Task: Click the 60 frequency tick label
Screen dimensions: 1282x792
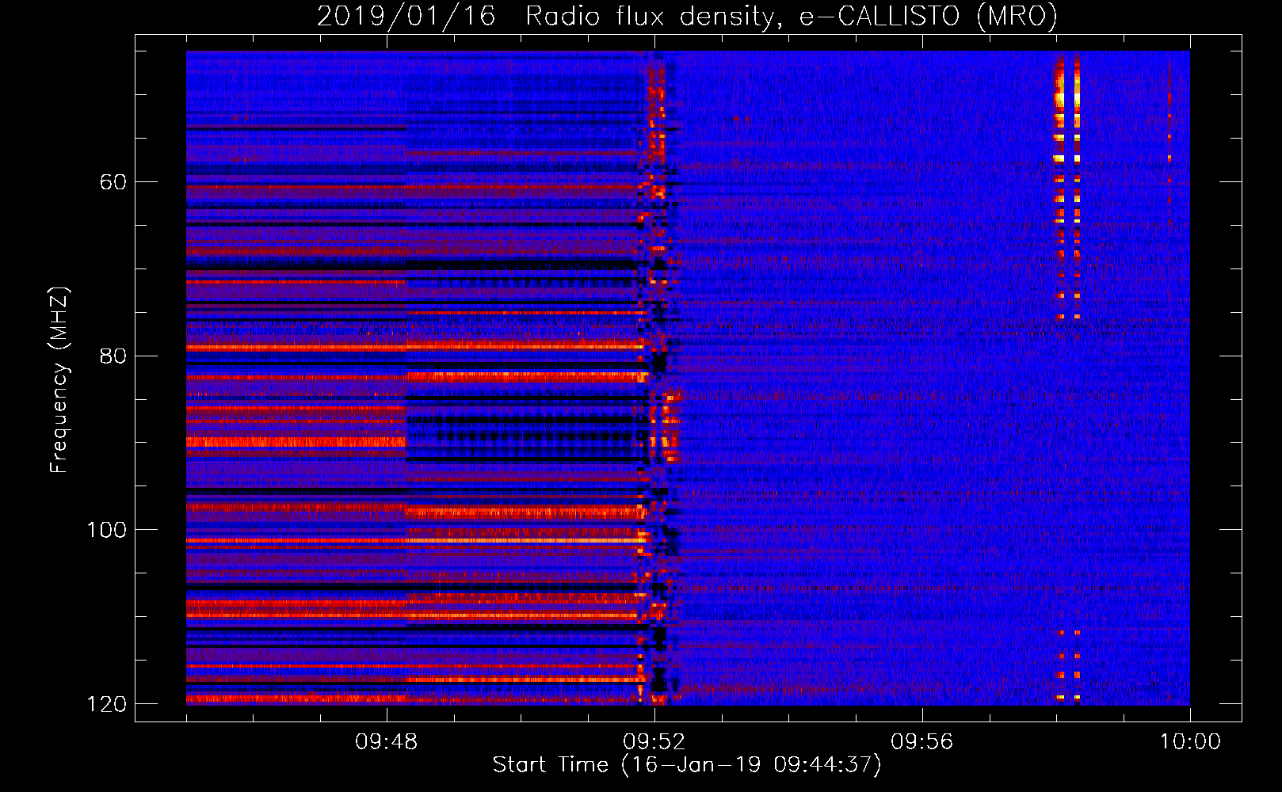Action: (x=113, y=182)
